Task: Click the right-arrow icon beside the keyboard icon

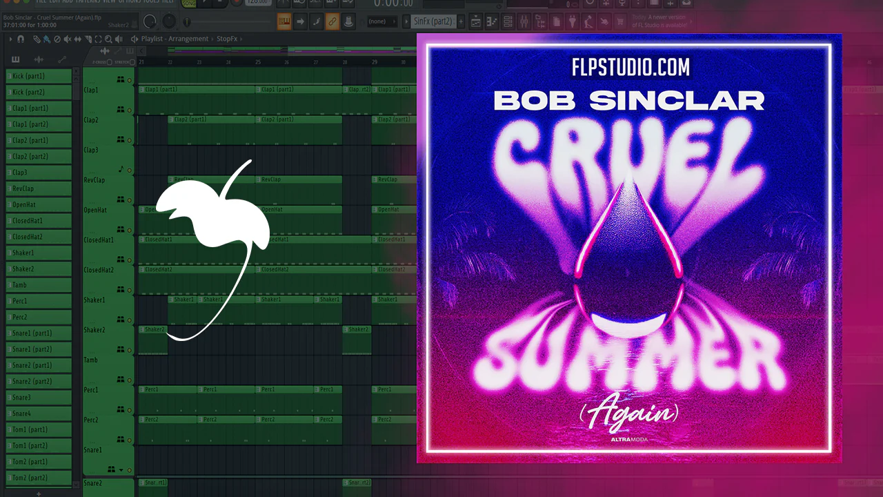Action: tap(301, 21)
